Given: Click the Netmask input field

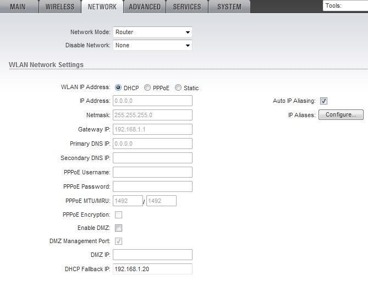Looking at the screenshot, I should coord(152,115).
